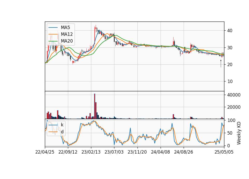Screen dimensions: 249x179
Task: Click the price axis value 20
Action: coord(230,65)
